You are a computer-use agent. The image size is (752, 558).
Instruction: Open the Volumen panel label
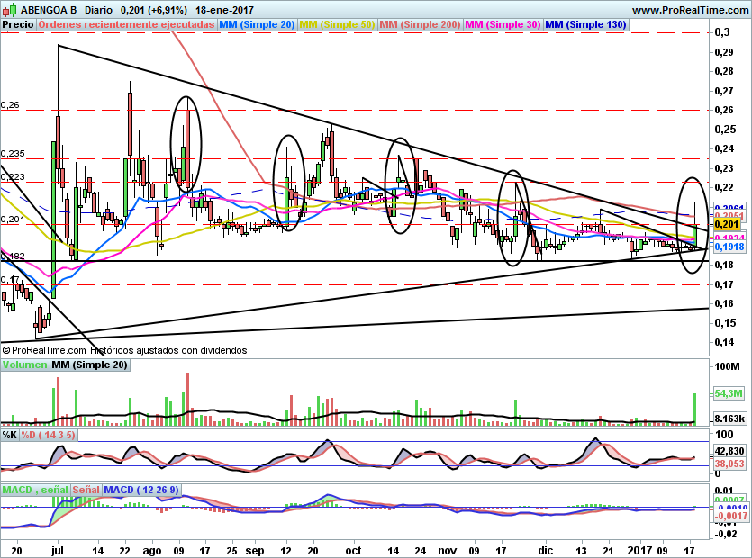click(24, 365)
